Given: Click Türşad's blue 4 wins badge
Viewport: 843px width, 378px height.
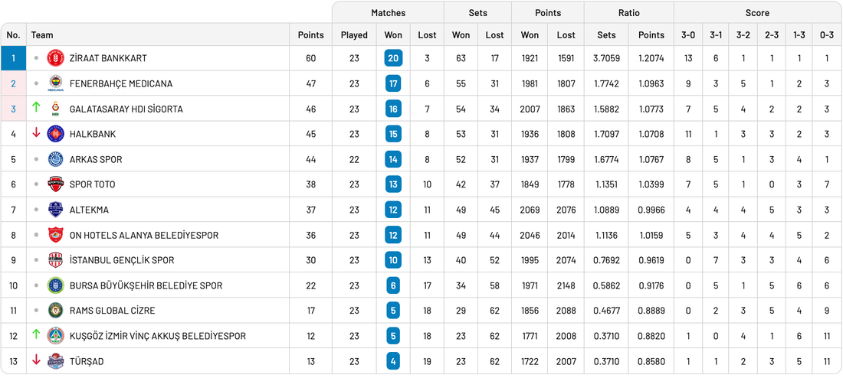Looking at the screenshot, I should (x=393, y=361).
